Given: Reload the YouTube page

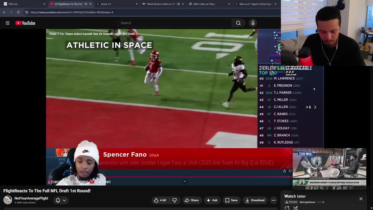Looking at the screenshot, I should tap(18, 12).
